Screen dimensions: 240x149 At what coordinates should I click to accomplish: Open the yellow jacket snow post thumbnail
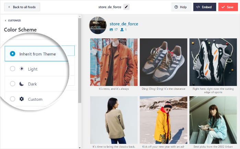pyautogui.click(x=164, y=120)
